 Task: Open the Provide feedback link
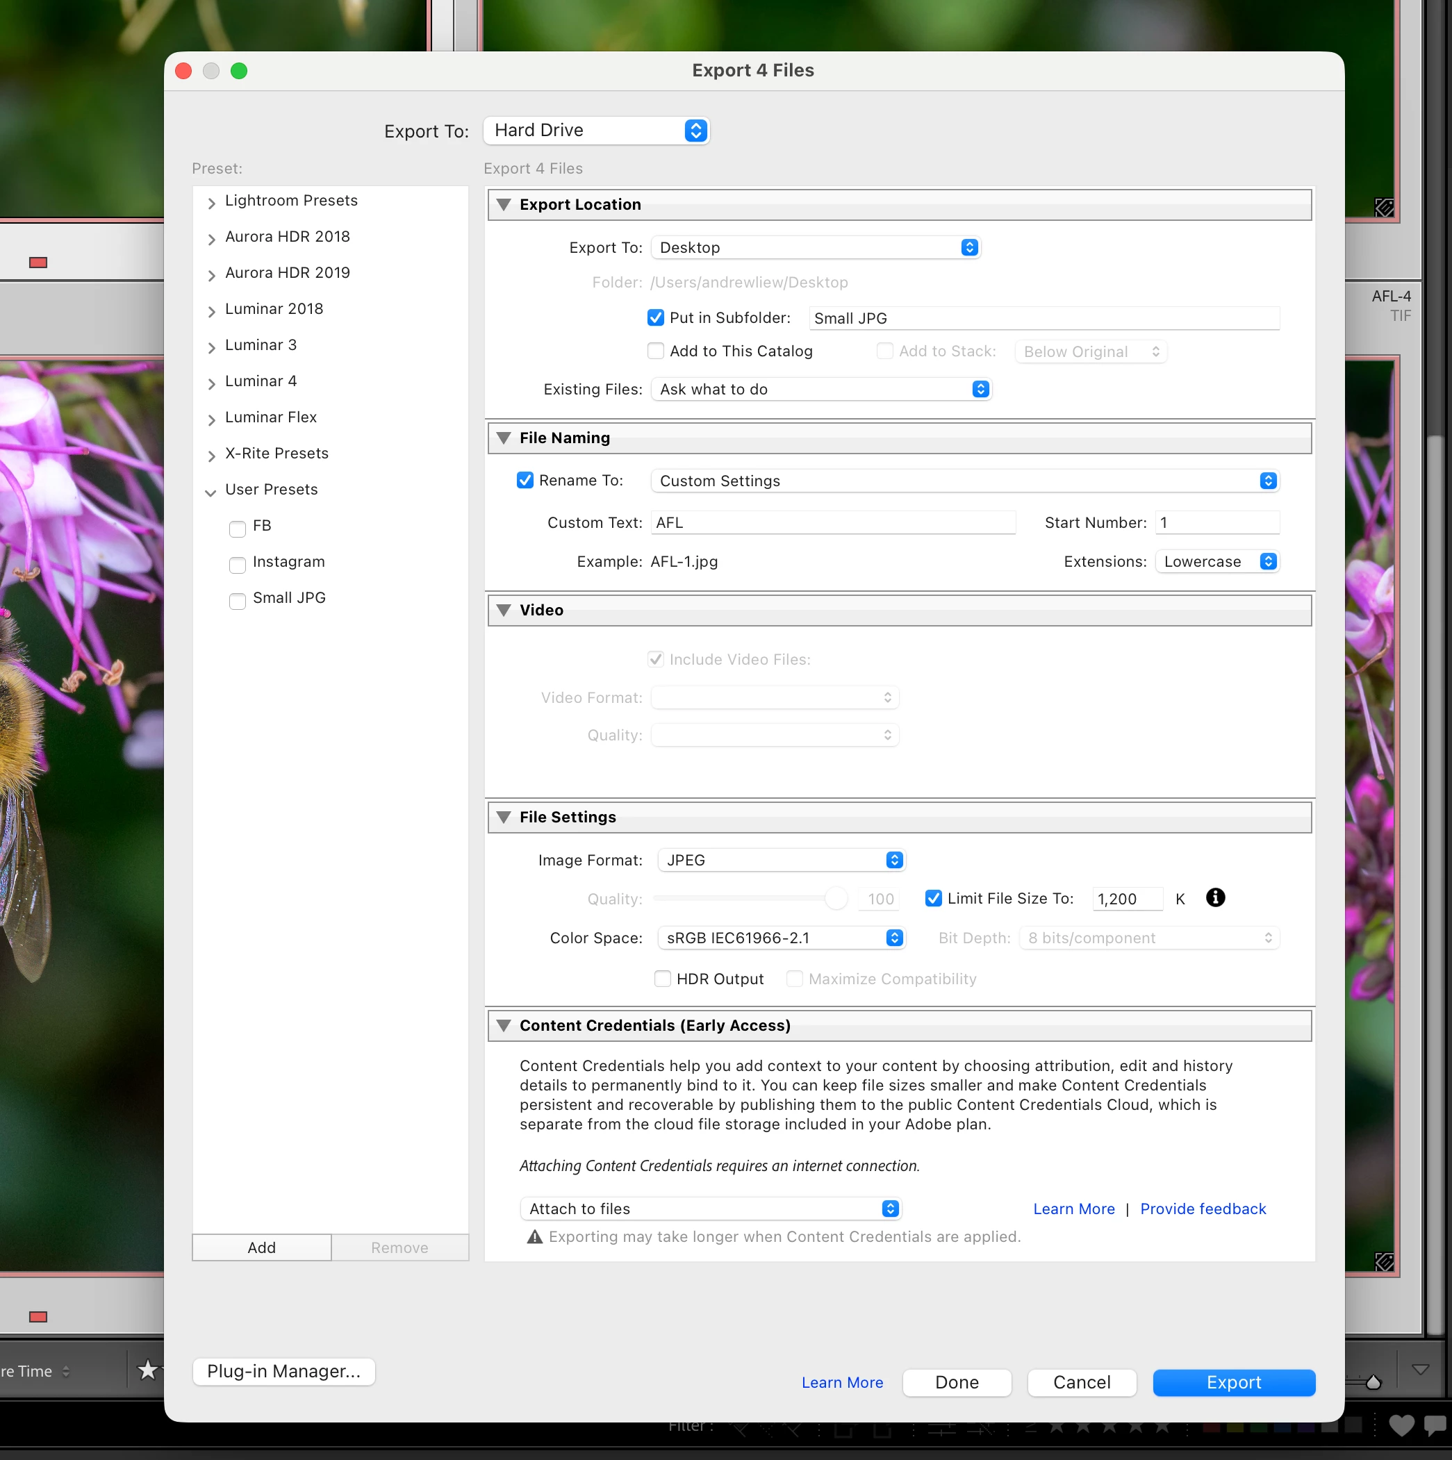[1203, 1209]
